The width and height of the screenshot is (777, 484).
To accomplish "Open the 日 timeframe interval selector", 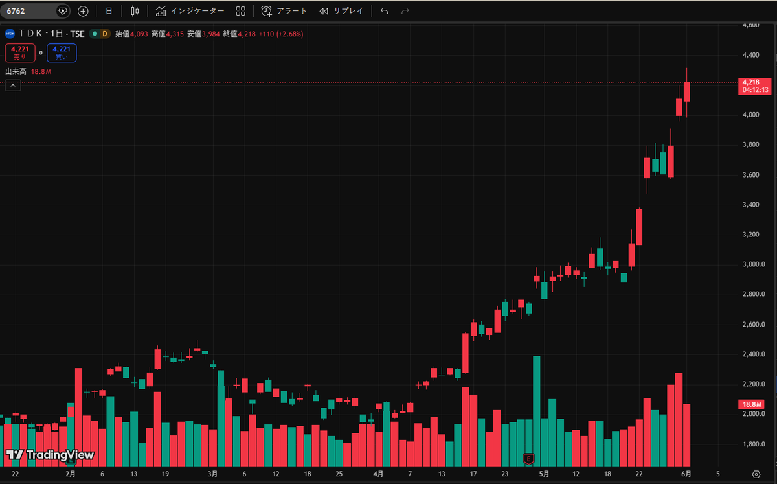I will [x=109, y=11].
